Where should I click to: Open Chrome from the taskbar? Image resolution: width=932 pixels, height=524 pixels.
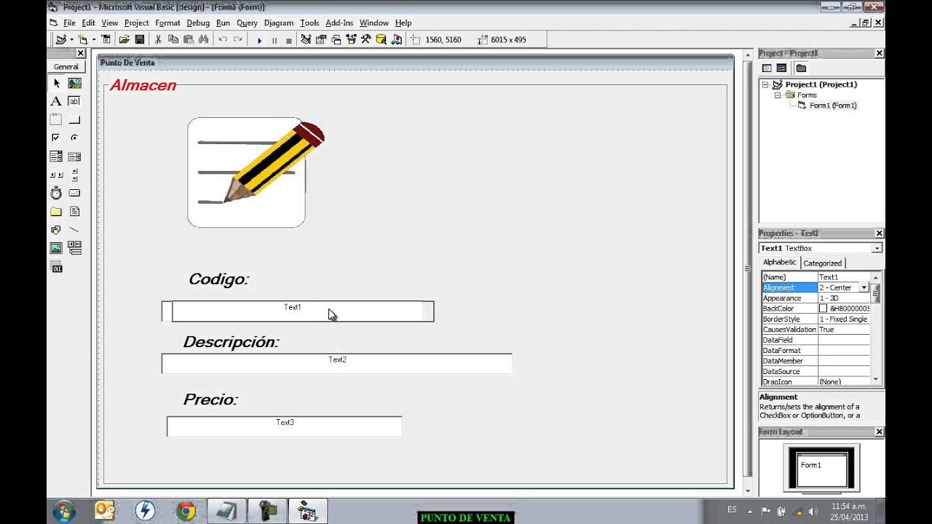click(x=186, y=511)
